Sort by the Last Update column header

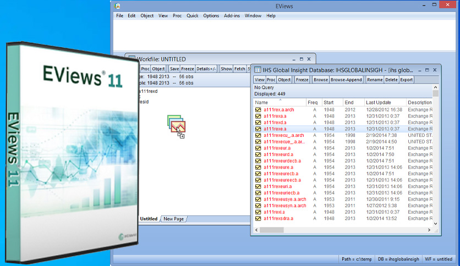click(x=377, y=102)
